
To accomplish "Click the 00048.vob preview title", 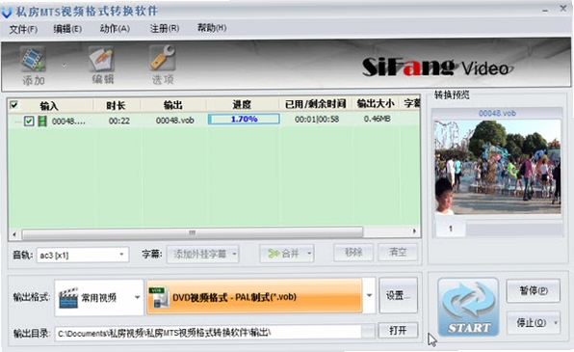I will tap(497, 113).
